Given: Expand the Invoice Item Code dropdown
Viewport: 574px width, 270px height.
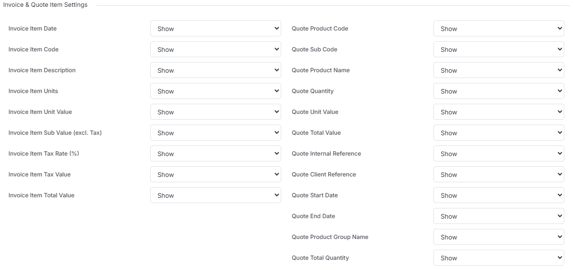Looking at the screenshot, I should [x=216, y=49].
